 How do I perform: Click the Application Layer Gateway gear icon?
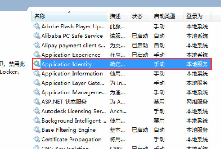(37, 83)
